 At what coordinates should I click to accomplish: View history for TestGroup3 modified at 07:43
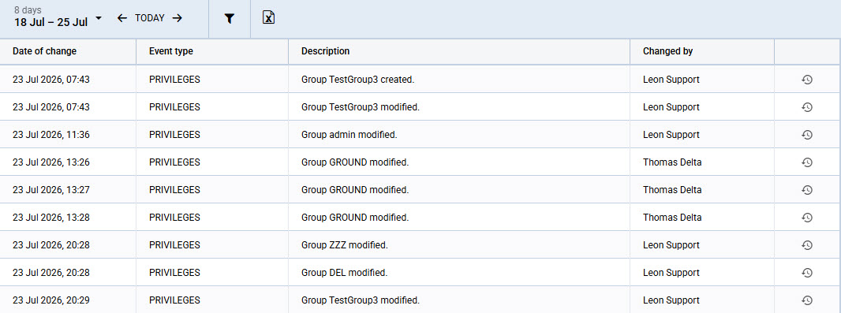click(806, 107)
